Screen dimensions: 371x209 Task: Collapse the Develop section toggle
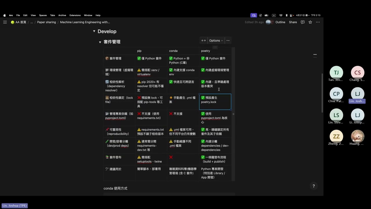[x=94, y=31]
